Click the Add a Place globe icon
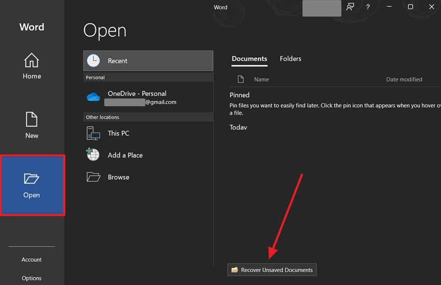441x285 pixels. pos(93,154)
